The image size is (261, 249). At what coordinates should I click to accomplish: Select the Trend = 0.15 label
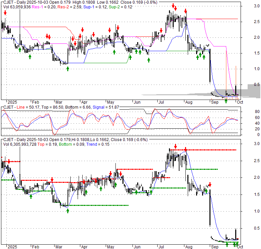coord(98,144)
